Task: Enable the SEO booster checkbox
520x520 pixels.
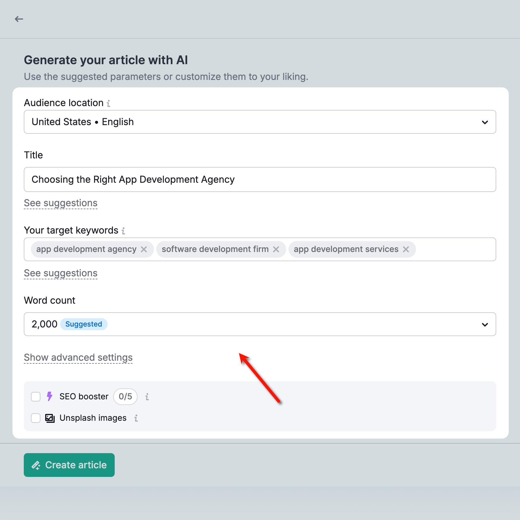Action: (36, 397)
